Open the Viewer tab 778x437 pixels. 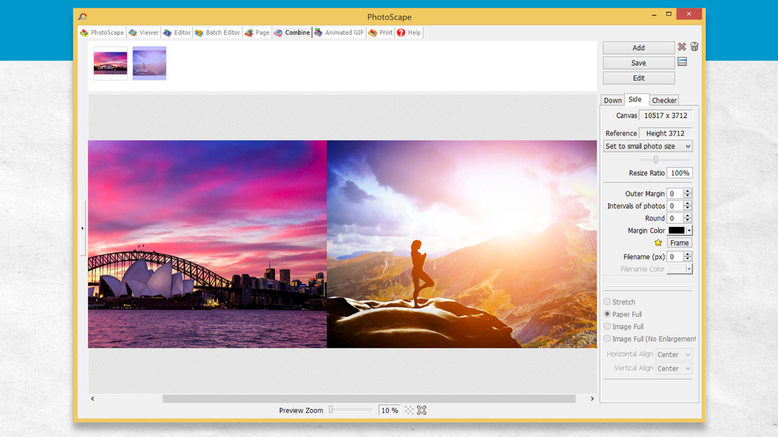click(143, 33)
